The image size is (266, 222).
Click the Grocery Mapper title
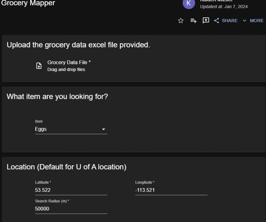tap(28, 3)
